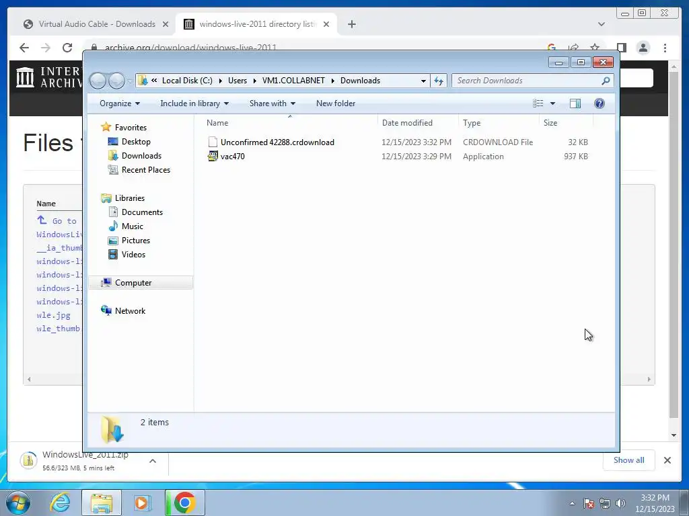
Task: Bookmark this page with star icon
Action: pos(595,48)
